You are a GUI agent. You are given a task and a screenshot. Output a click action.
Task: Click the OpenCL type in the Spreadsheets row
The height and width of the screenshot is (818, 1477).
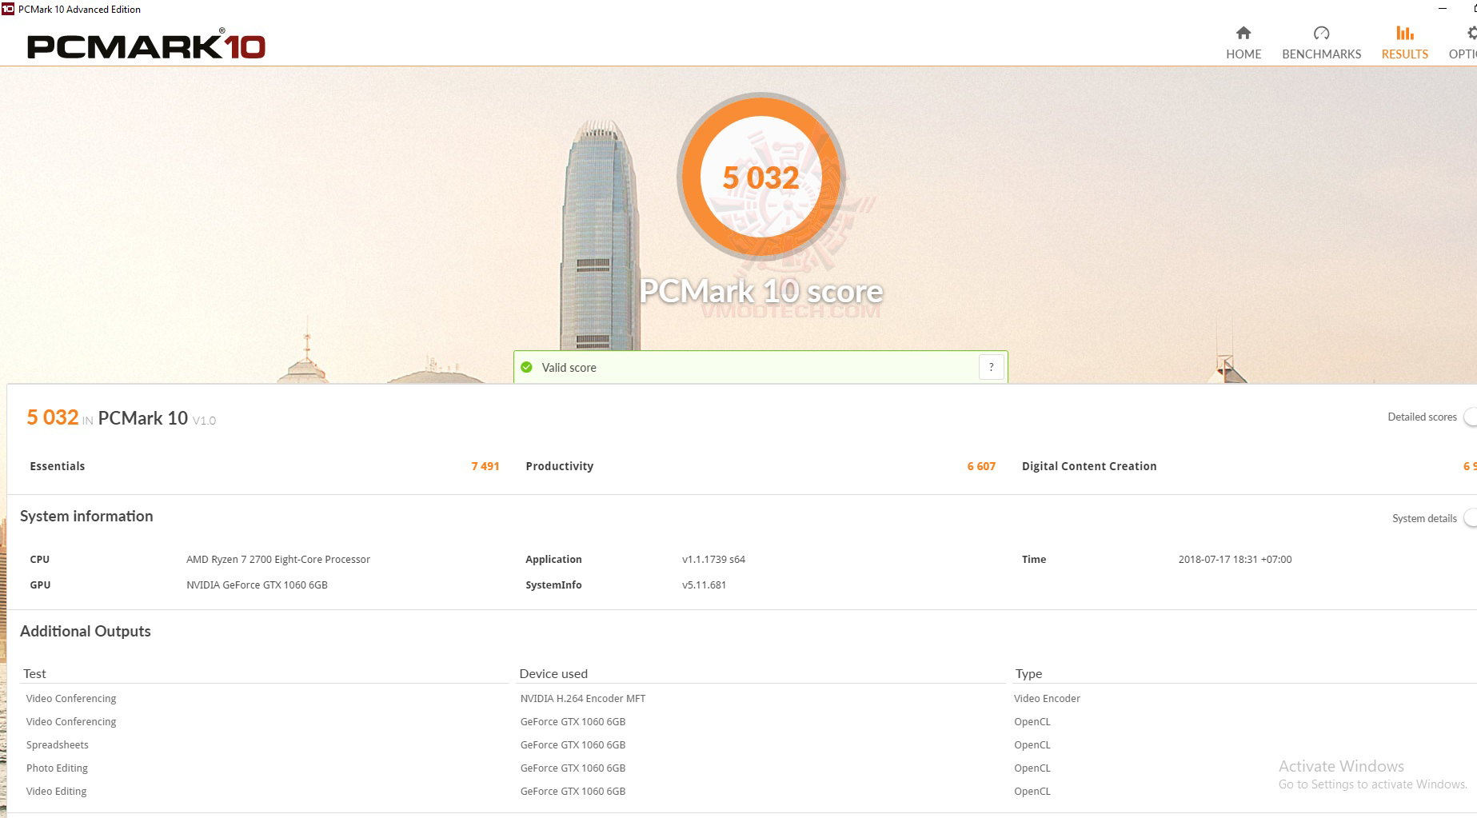(1032, 745)
